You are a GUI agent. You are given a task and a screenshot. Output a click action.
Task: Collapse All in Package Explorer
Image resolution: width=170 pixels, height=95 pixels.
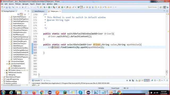click(x=18, y=14)
